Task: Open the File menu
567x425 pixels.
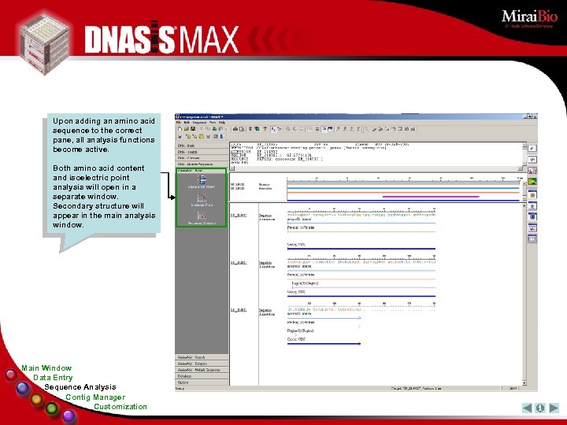Action: pos(179,123)
